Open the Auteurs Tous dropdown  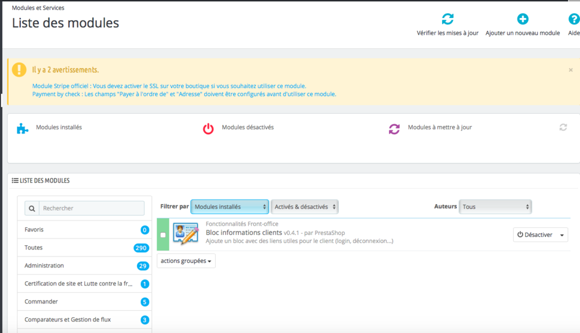click(x=495, y=207)
